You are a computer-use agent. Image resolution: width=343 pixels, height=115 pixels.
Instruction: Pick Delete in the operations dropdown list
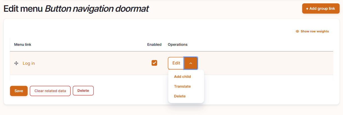(x=180, y=96)
